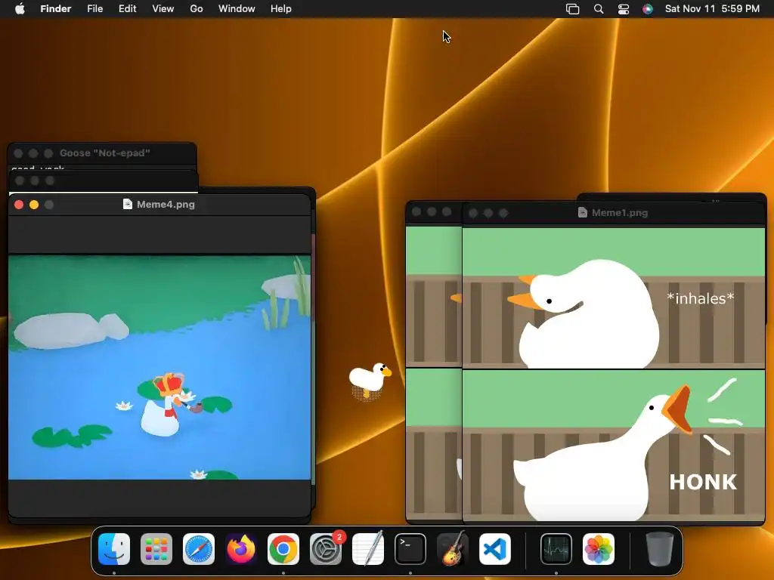Click the *inhales* text in Meme1 image
The height and width of the screenshot is (580, 774).
[x=701, y=298]
